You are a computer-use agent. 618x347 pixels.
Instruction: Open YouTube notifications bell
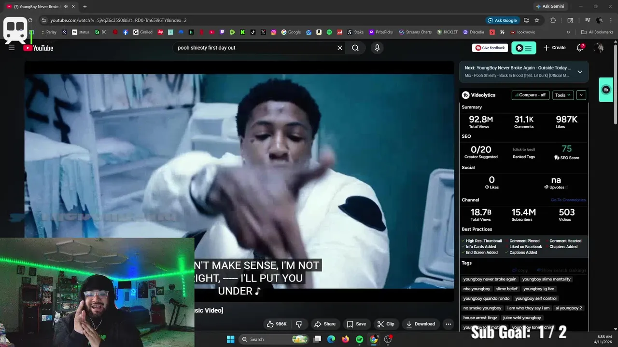tap(580, 48)
